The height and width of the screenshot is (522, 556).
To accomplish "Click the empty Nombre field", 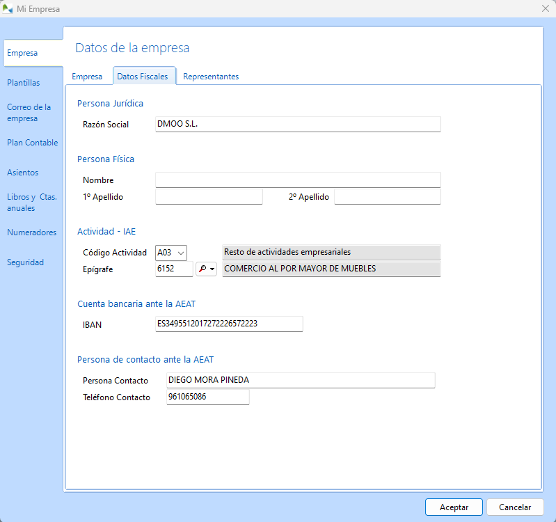I will click(298, 180).
